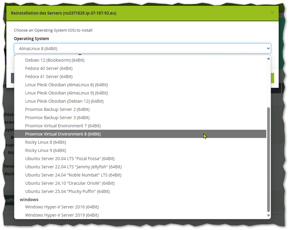This screenshot has width=289, height=230.
Task: Select Proxmox Backup Server 2 option
Action: (x=57, y=109)
